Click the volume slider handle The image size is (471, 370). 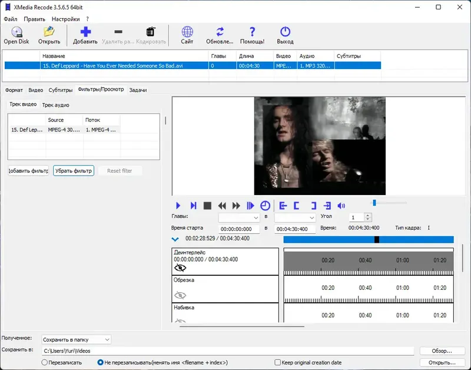[374, 203]
